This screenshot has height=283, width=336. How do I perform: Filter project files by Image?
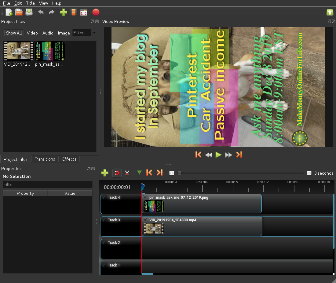pos(64,33)
